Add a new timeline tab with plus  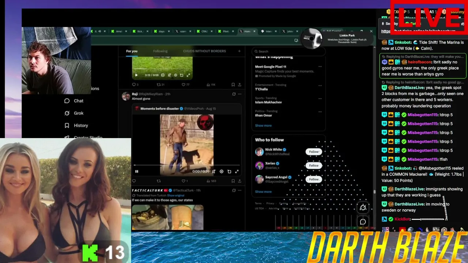[239, 51]
